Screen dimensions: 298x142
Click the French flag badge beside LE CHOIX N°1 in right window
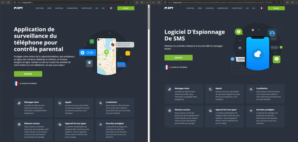click(167, 67)
